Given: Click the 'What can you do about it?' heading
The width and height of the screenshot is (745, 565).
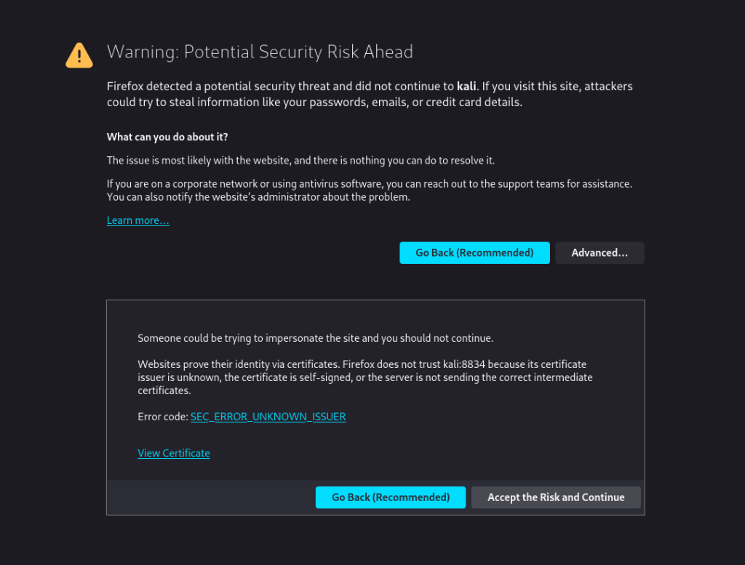Looking at the screenshot, I should 167,137.
